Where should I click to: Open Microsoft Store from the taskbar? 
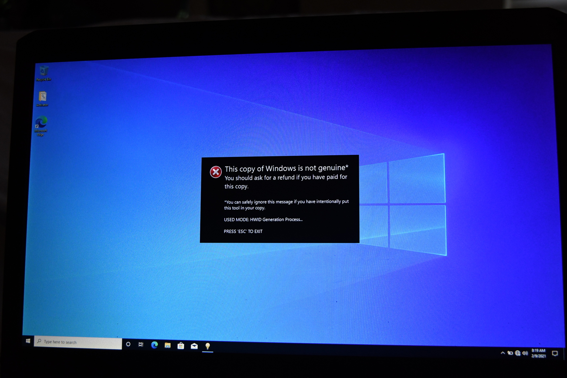[x=181, y=345]
